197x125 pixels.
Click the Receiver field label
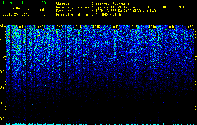[64, 11]
